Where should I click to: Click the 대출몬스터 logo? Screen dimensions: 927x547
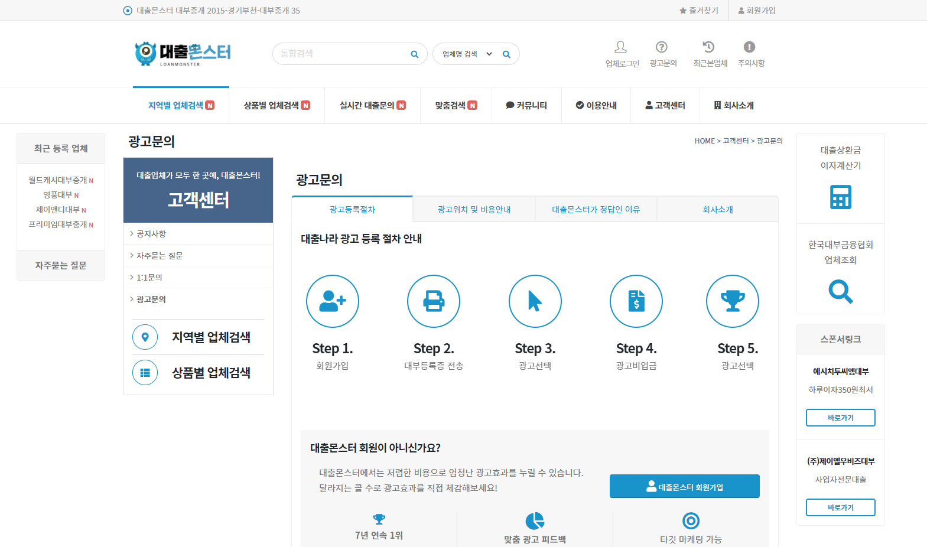pyautogui.click(x=183, y=54)
